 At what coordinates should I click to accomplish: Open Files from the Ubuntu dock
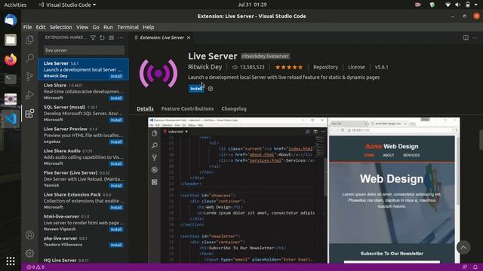(11, 40)
